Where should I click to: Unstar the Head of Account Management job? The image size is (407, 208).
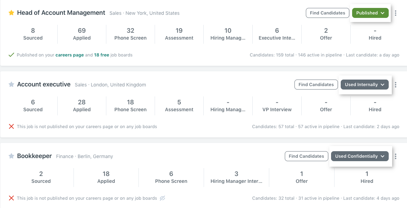11,13
